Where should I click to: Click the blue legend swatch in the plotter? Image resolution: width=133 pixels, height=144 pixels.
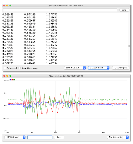(x=10, y=80)
